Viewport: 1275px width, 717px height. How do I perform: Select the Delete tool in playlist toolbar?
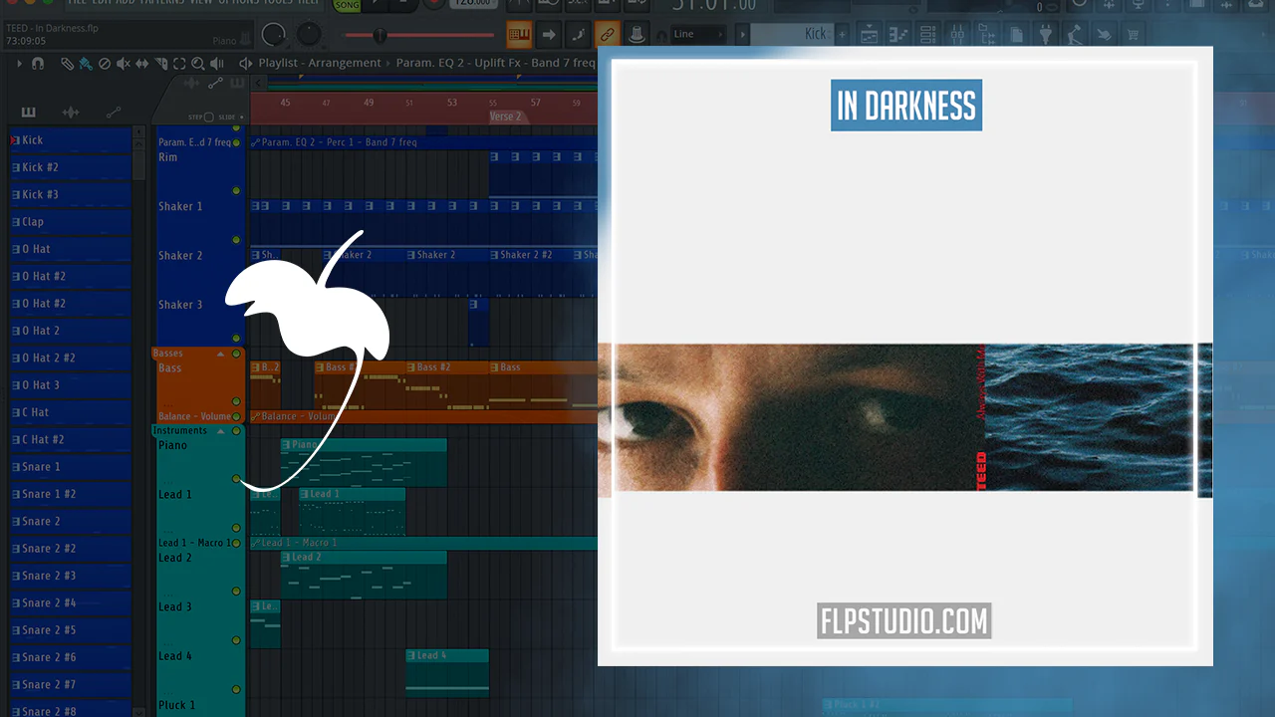105,64
